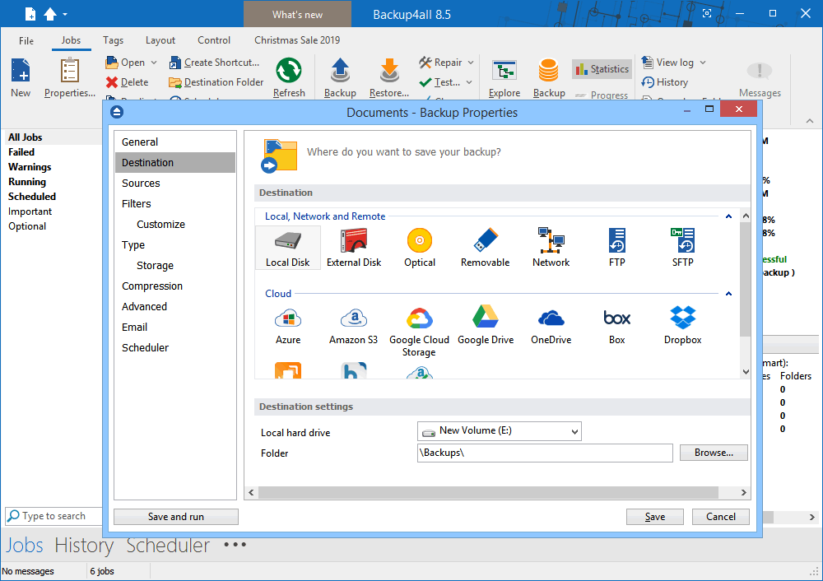
Task: Open Christmas Sale 2019 tab
Action: (x=297, y=40)
